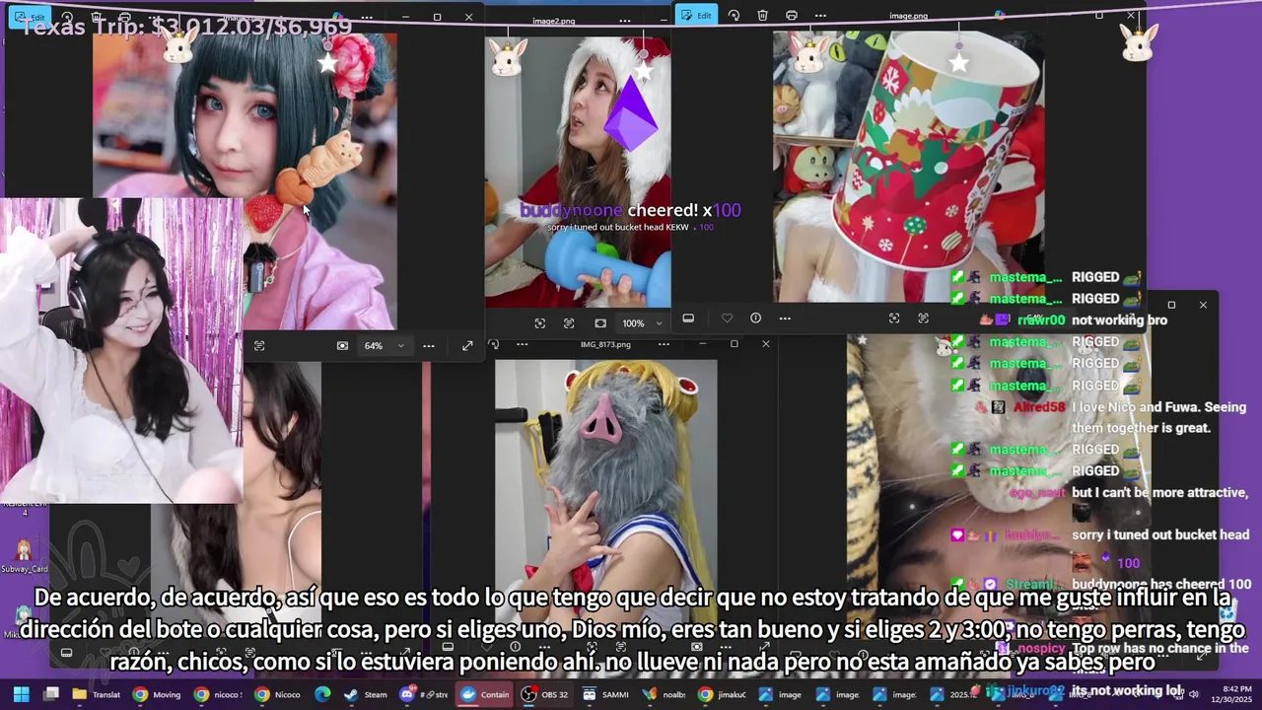Click visual search icon in image2.png bottom bar
1262x710 pixels.
tap(539, 323)
